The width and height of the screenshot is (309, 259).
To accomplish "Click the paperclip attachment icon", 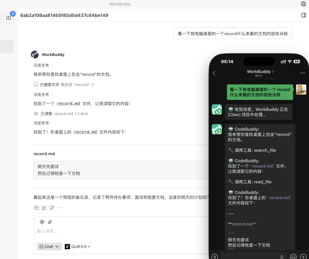I will pos(50,222).
